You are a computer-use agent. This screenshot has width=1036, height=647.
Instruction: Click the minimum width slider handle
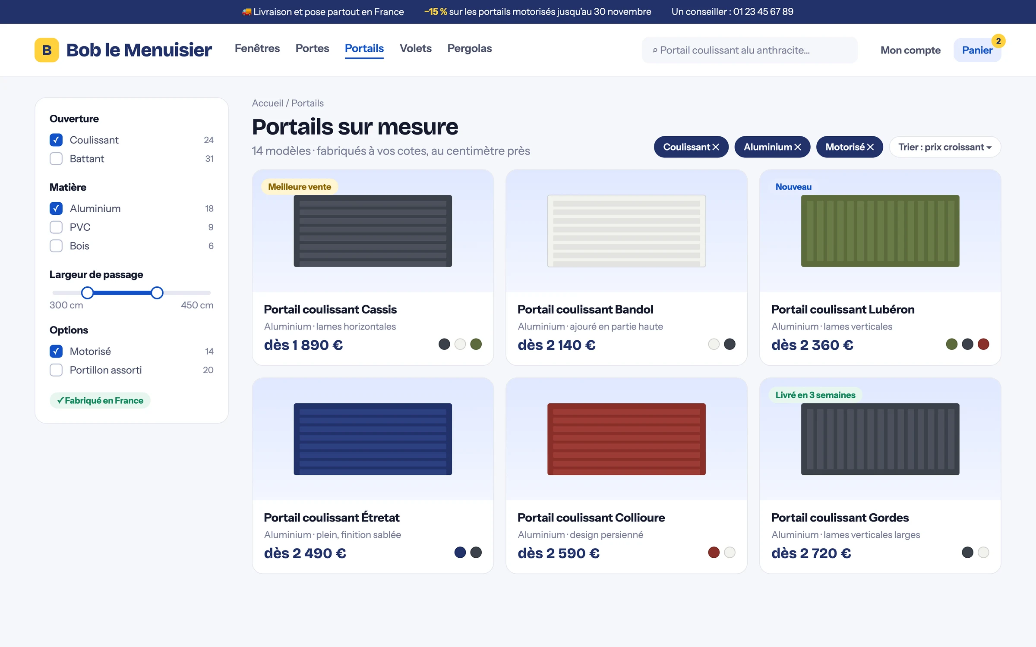coord(87,293)
